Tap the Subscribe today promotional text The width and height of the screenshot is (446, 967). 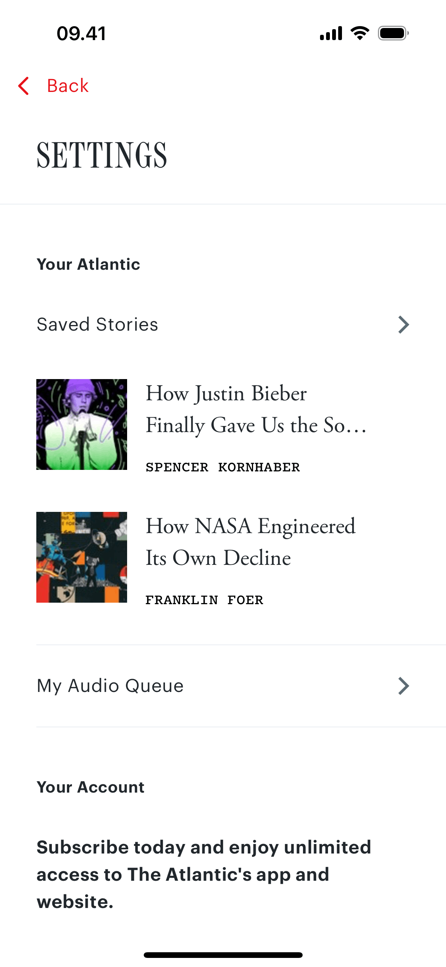pos(204,874)
